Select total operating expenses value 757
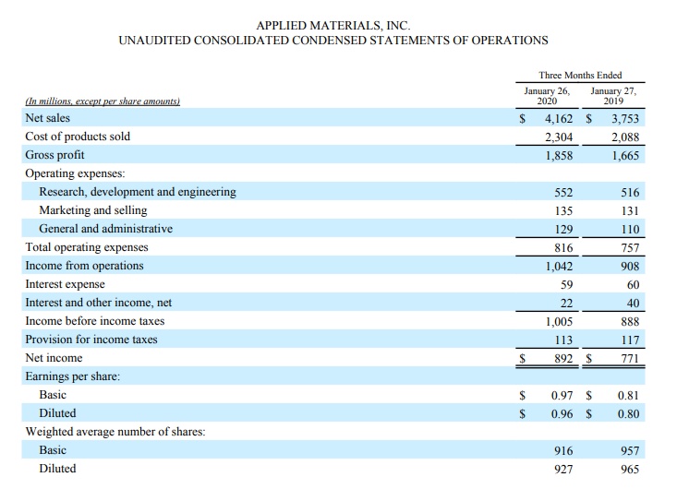 pos(630,248)
